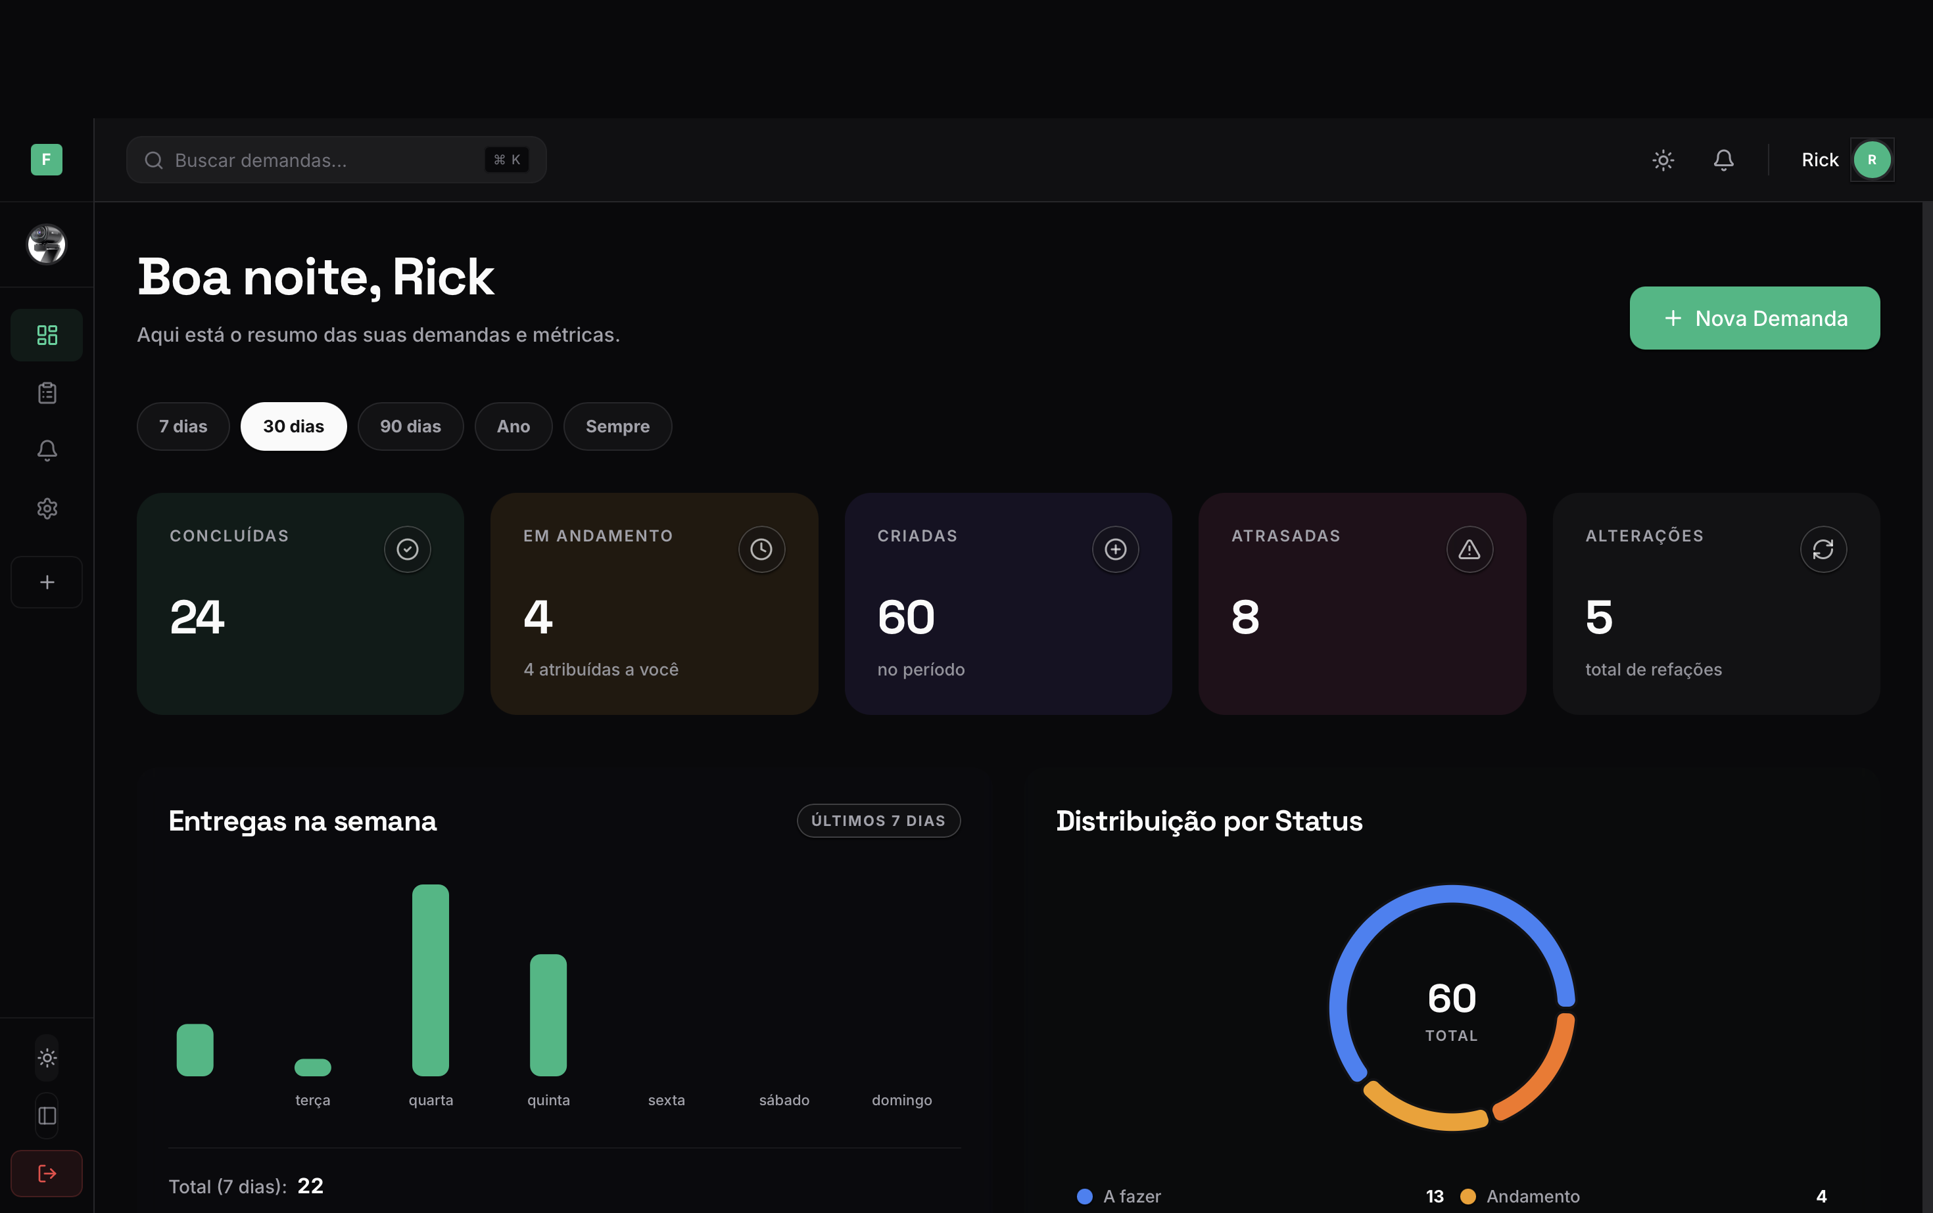This screenshot has width=1933, height=1213.
Task: Open the demands clipboard icon in sidebar
Action: 47,393
